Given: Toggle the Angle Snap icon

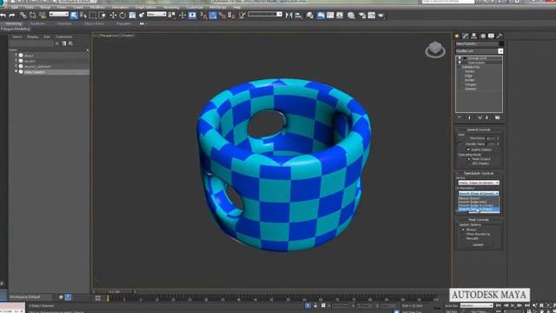Looking at the screenshot, I should coord(213,16).
